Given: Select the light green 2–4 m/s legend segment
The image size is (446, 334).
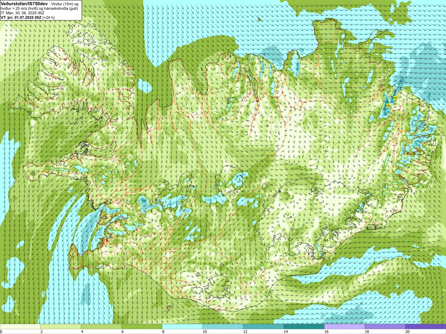Looking at the screenshot, I should (61, 327).
